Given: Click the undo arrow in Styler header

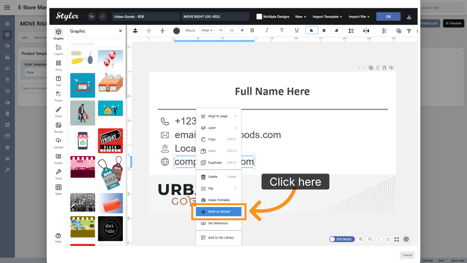Looking at the screenshot, I should click(91, 17).
